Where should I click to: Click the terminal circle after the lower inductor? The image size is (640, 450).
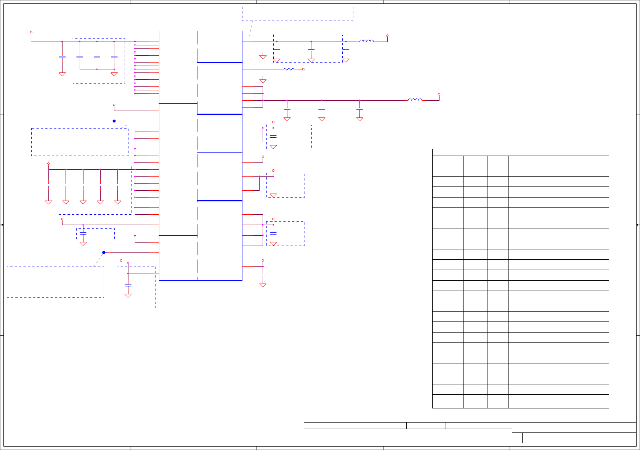[439, 94]
